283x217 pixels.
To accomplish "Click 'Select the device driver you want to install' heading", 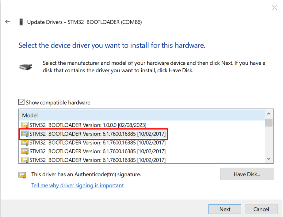I will 112,45.
